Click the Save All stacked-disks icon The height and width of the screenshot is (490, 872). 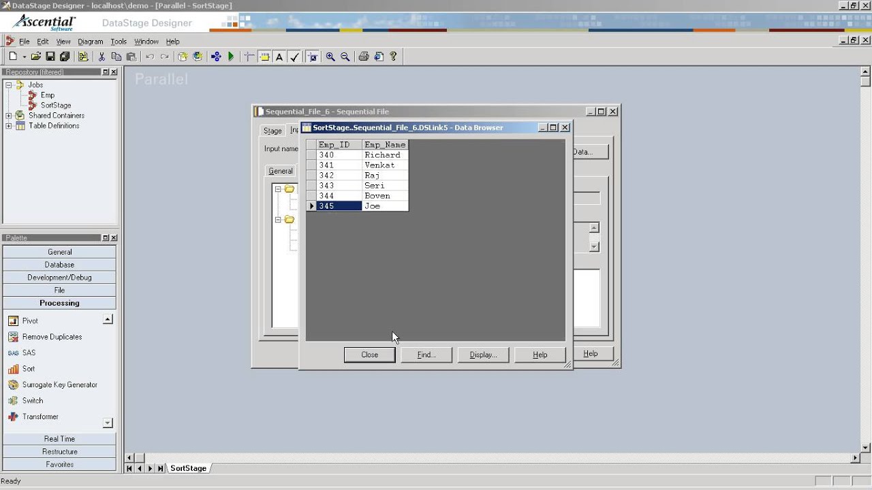65,56
